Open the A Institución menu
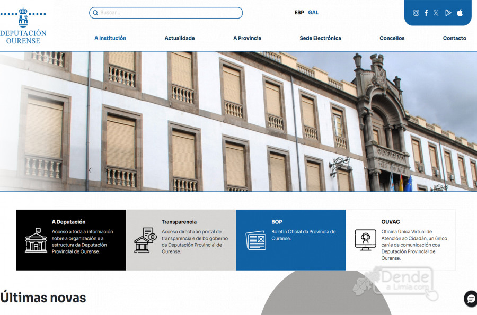This screenshot has width=477, height=315. 110,38
